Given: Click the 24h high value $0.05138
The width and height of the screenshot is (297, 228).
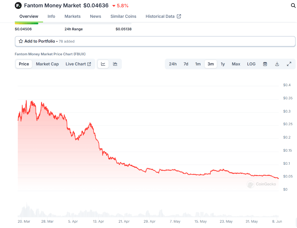Looking at the screenshot, I should click(124, 29).
